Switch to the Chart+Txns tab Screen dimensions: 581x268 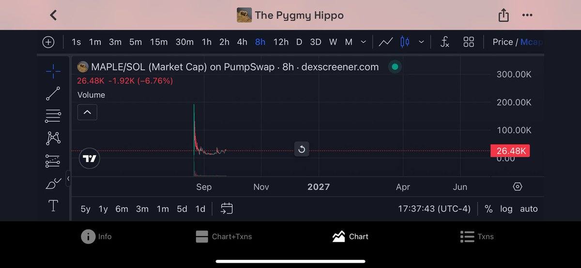click(x=224, y=237)
